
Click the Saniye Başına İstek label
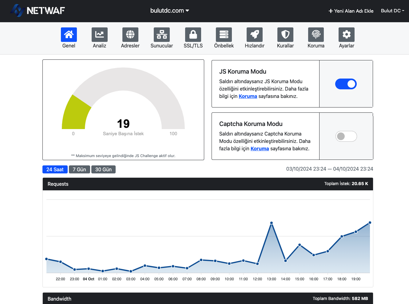(x=123, y=134)
